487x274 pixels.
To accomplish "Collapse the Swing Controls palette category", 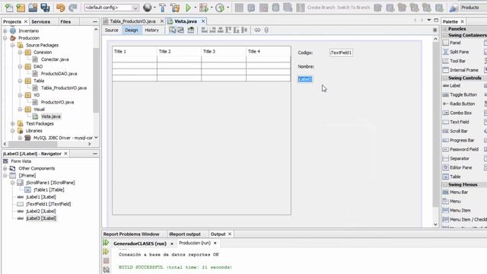I will coord(445,78).
